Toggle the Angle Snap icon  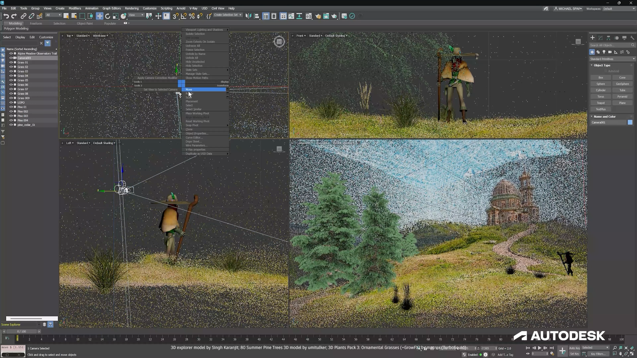[x=183, y=16]
